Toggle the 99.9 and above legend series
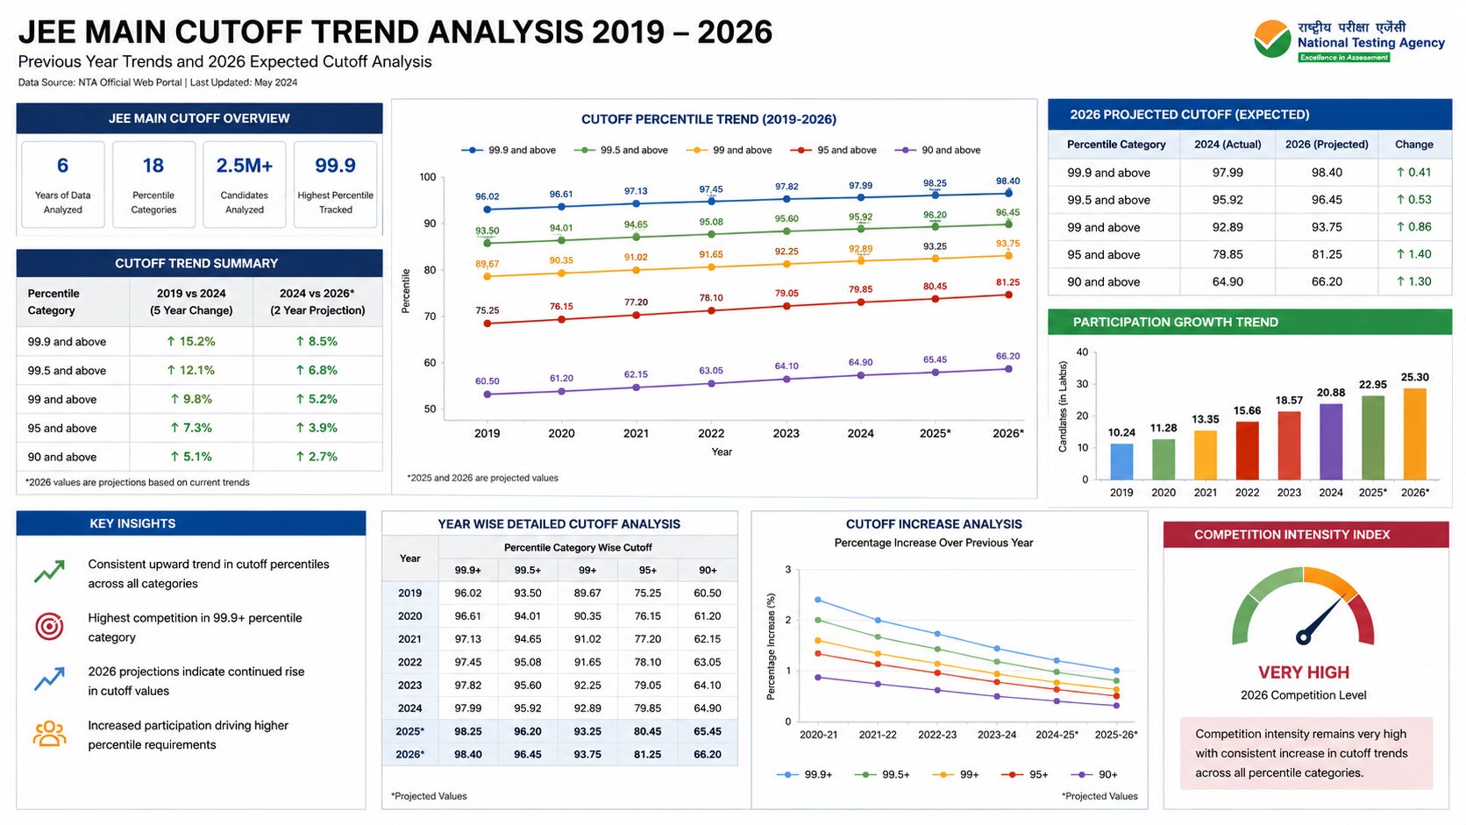 click(509, 150)
